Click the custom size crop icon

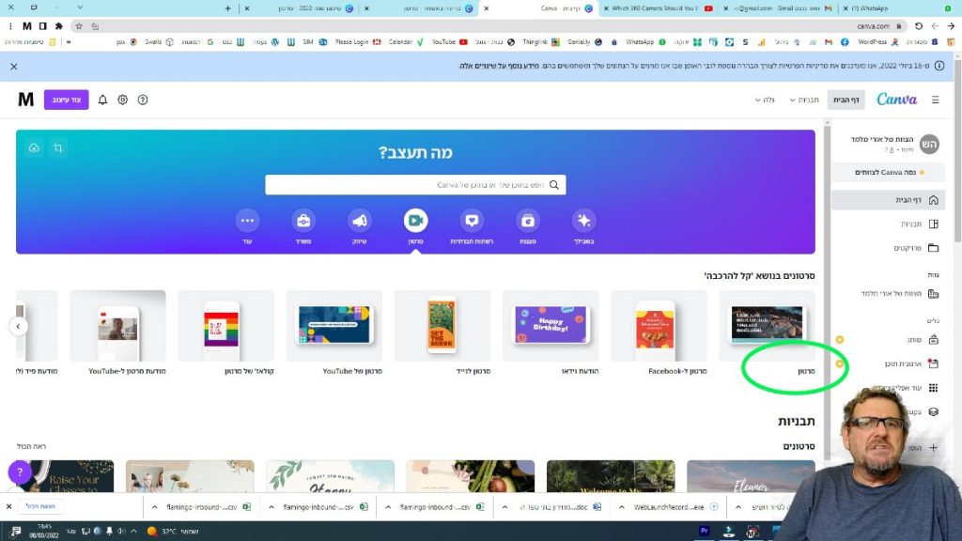tap(57, 147)
